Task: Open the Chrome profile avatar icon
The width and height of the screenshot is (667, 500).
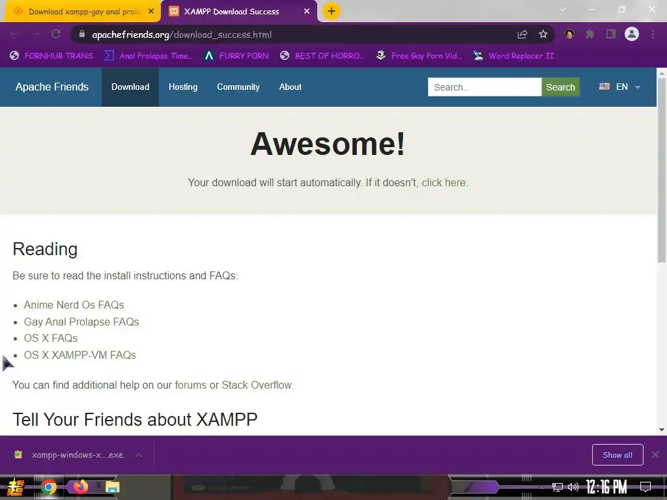Action: [632, 34]
